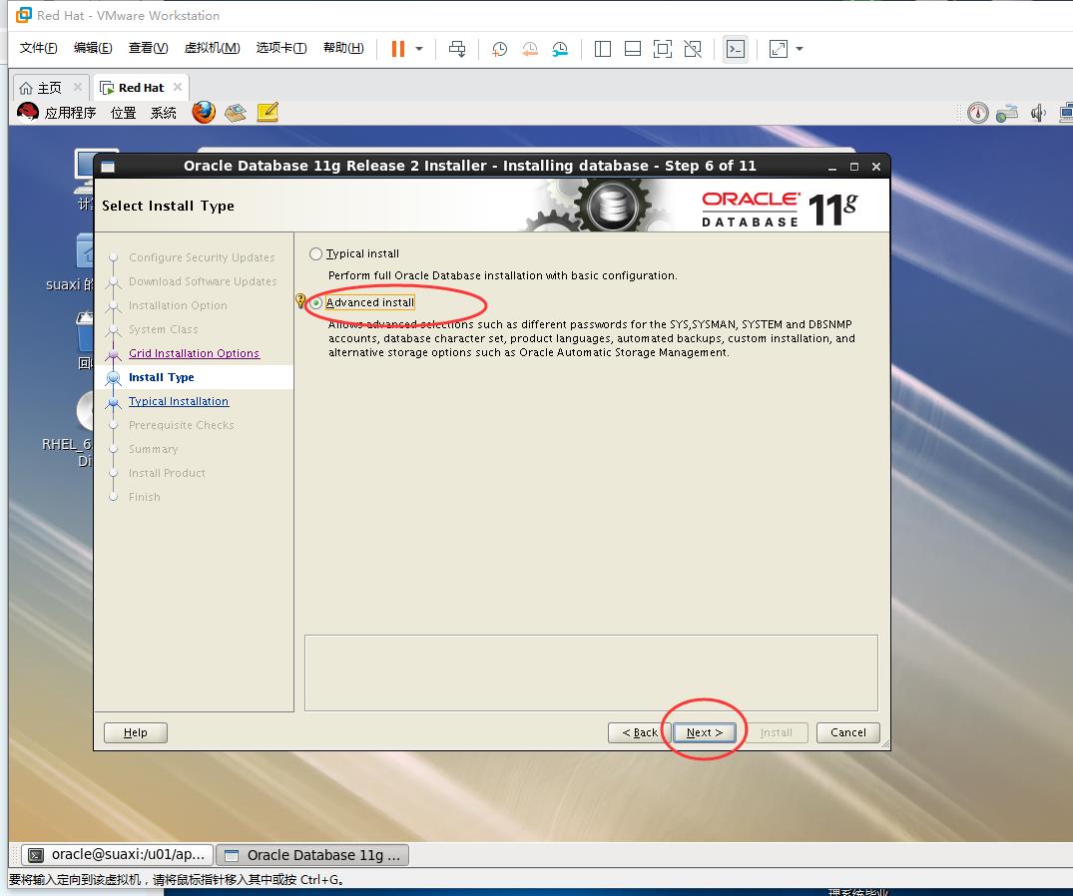The image size is (1073, 896).
Task: Pause the virtual machine from the VMware toolbar
Action: [397, 49]
